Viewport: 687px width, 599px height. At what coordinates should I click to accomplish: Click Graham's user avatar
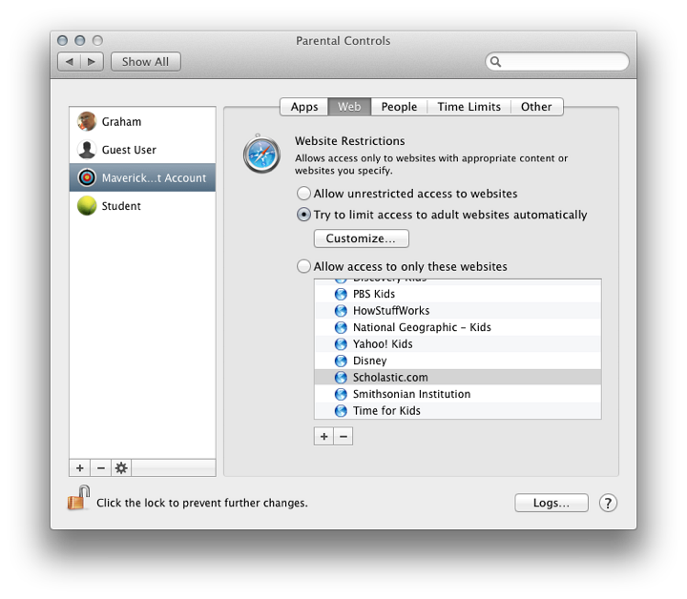(87, 121)
